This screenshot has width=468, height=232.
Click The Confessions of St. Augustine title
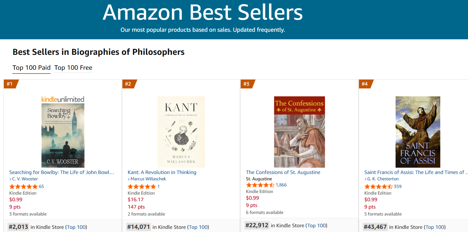click(x=283, y=172)
